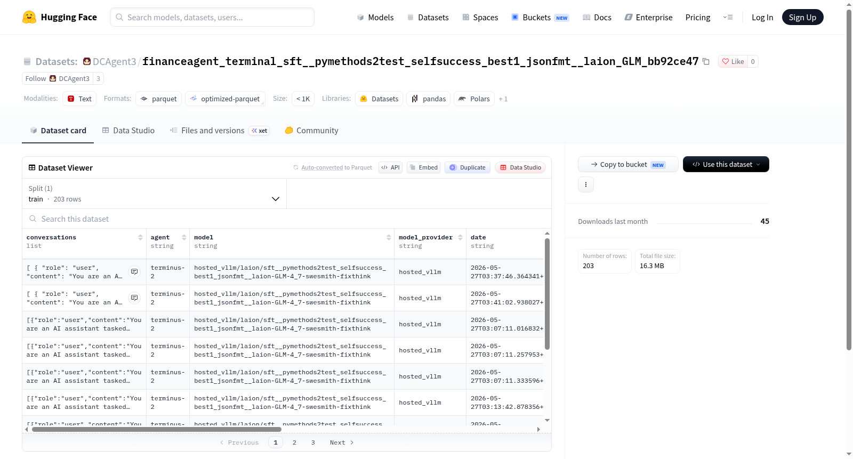Image resolution: width=853 pixels, height=459 pixels.
Task: Sort by the model column
Action: (x=389, y=237)
